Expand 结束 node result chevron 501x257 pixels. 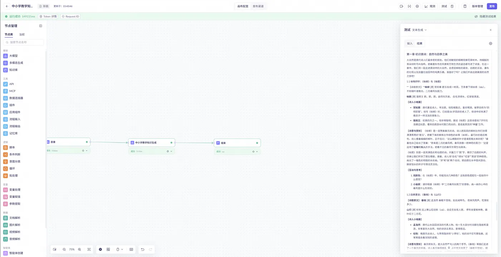point(257,151)
